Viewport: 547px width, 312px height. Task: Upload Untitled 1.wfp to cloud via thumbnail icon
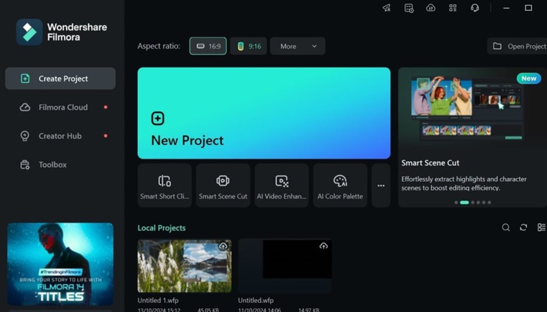point(223,246)
